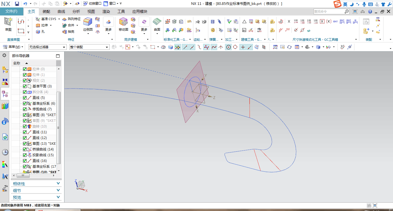
Task: Open the reuse library sidebar icon
Action: [x=5, y=106]
